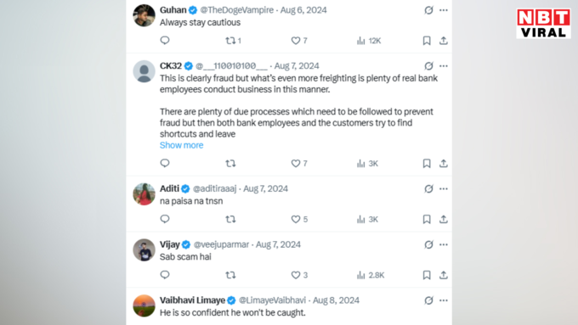This screenshot has width=578, height=325.
Task: Bookmark Guhan's tweet
Action: pos(427,41)
